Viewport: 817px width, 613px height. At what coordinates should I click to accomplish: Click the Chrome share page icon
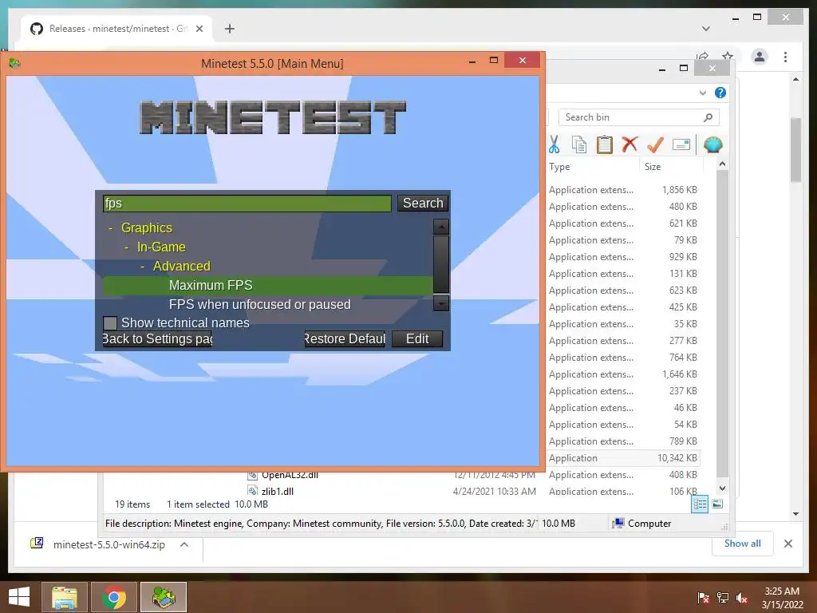[702, 56]
